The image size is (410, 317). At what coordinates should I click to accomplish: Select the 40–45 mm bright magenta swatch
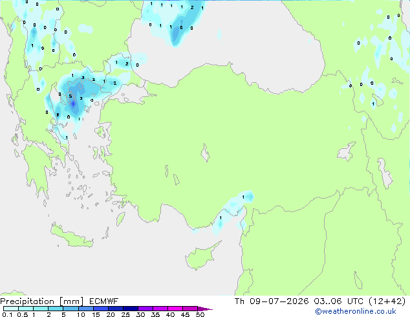click(x=175, y=309)
